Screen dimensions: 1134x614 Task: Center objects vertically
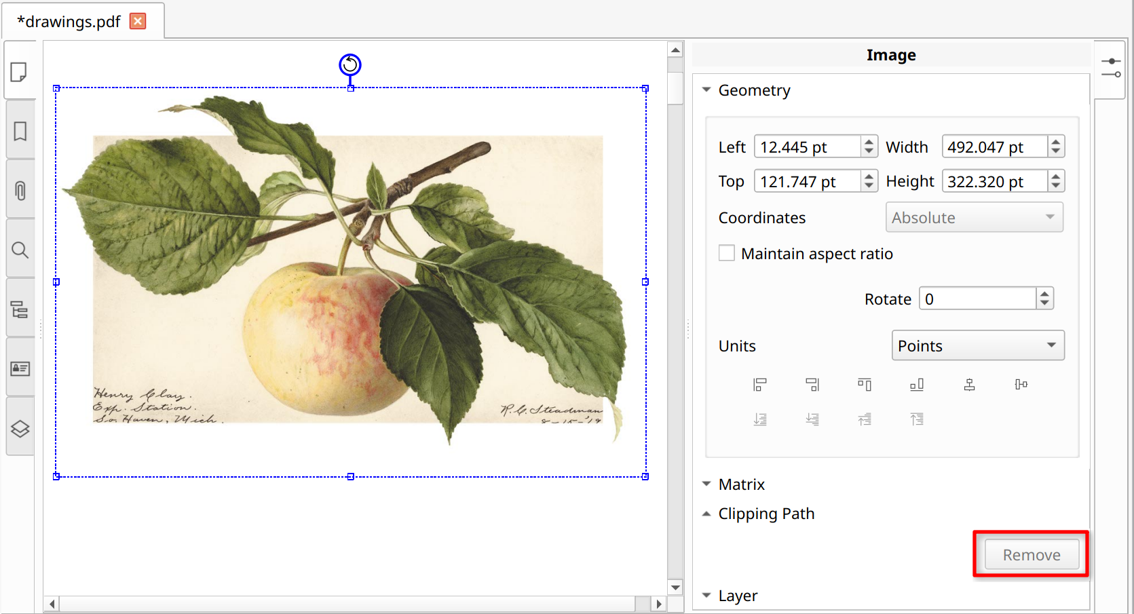coord(1021,385)
